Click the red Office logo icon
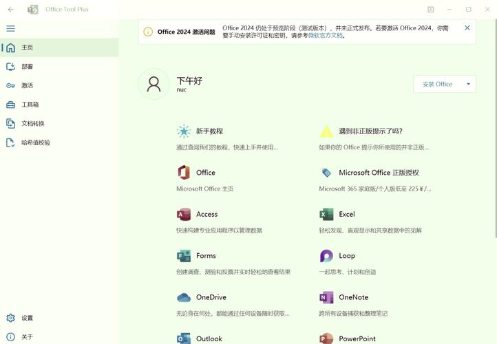Viewport: 497px width, 344px height. pos(184,173)
